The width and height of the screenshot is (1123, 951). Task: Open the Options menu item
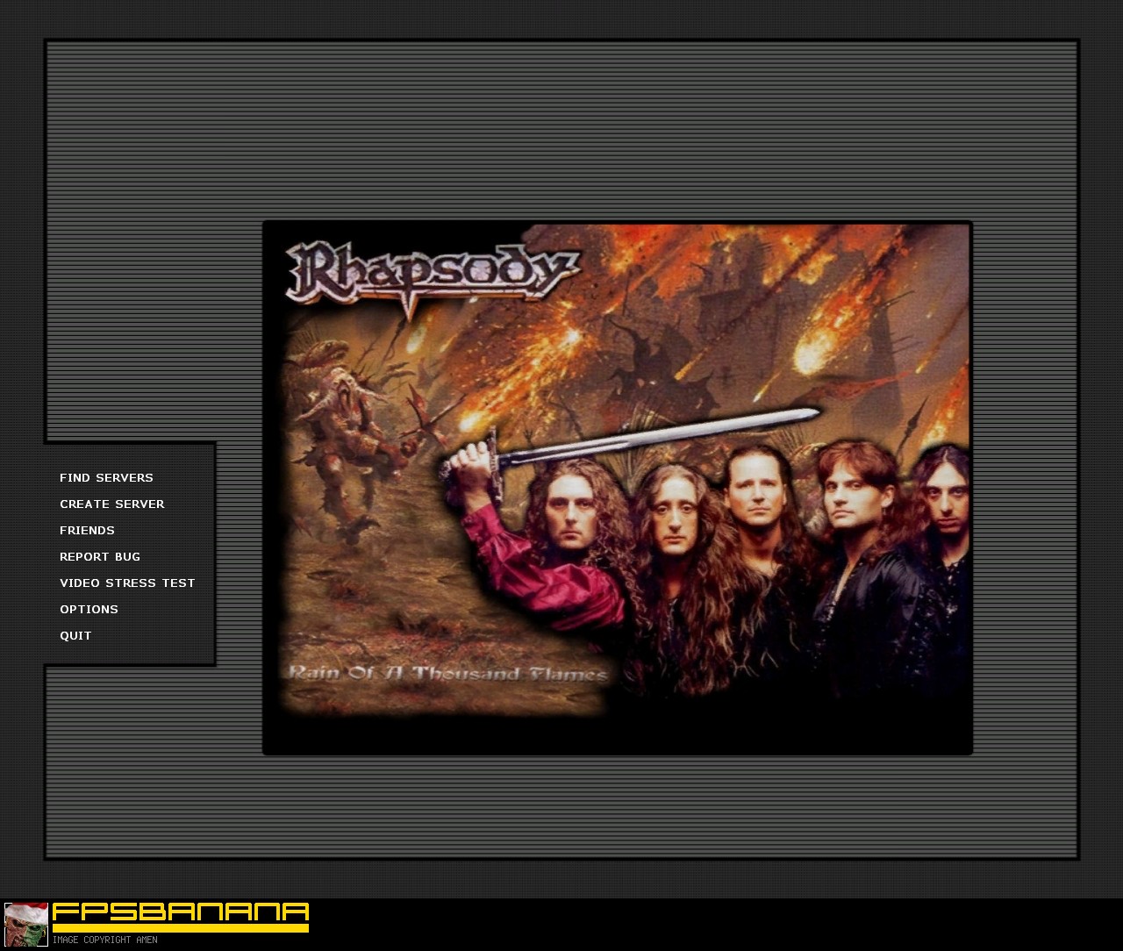click(x=89, y=610)
